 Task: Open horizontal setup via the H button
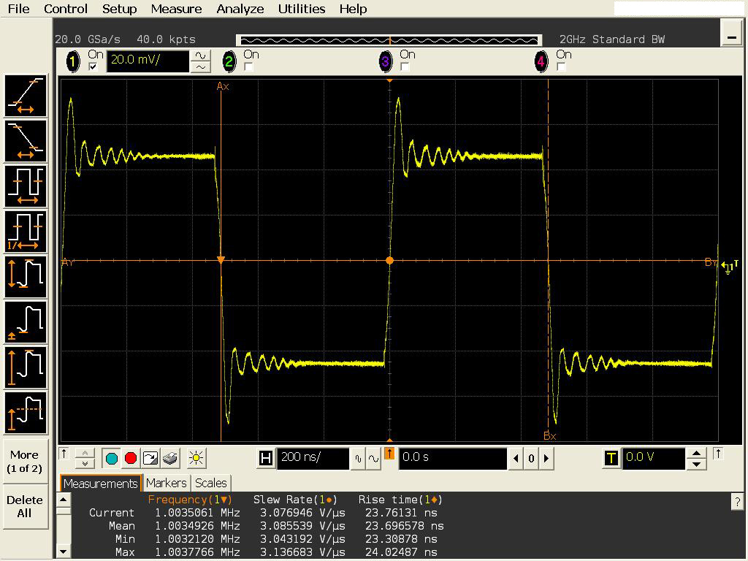point(266,459)
